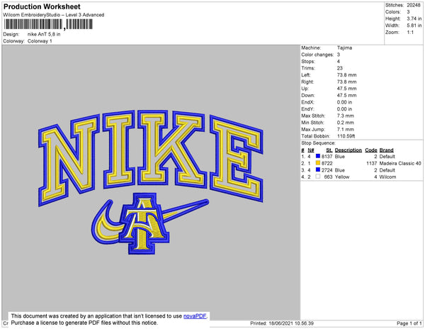The height and width of the screenshot is (329, 425).
Task: Click Max Jump value '7.1 mm'
Action: 346,129
